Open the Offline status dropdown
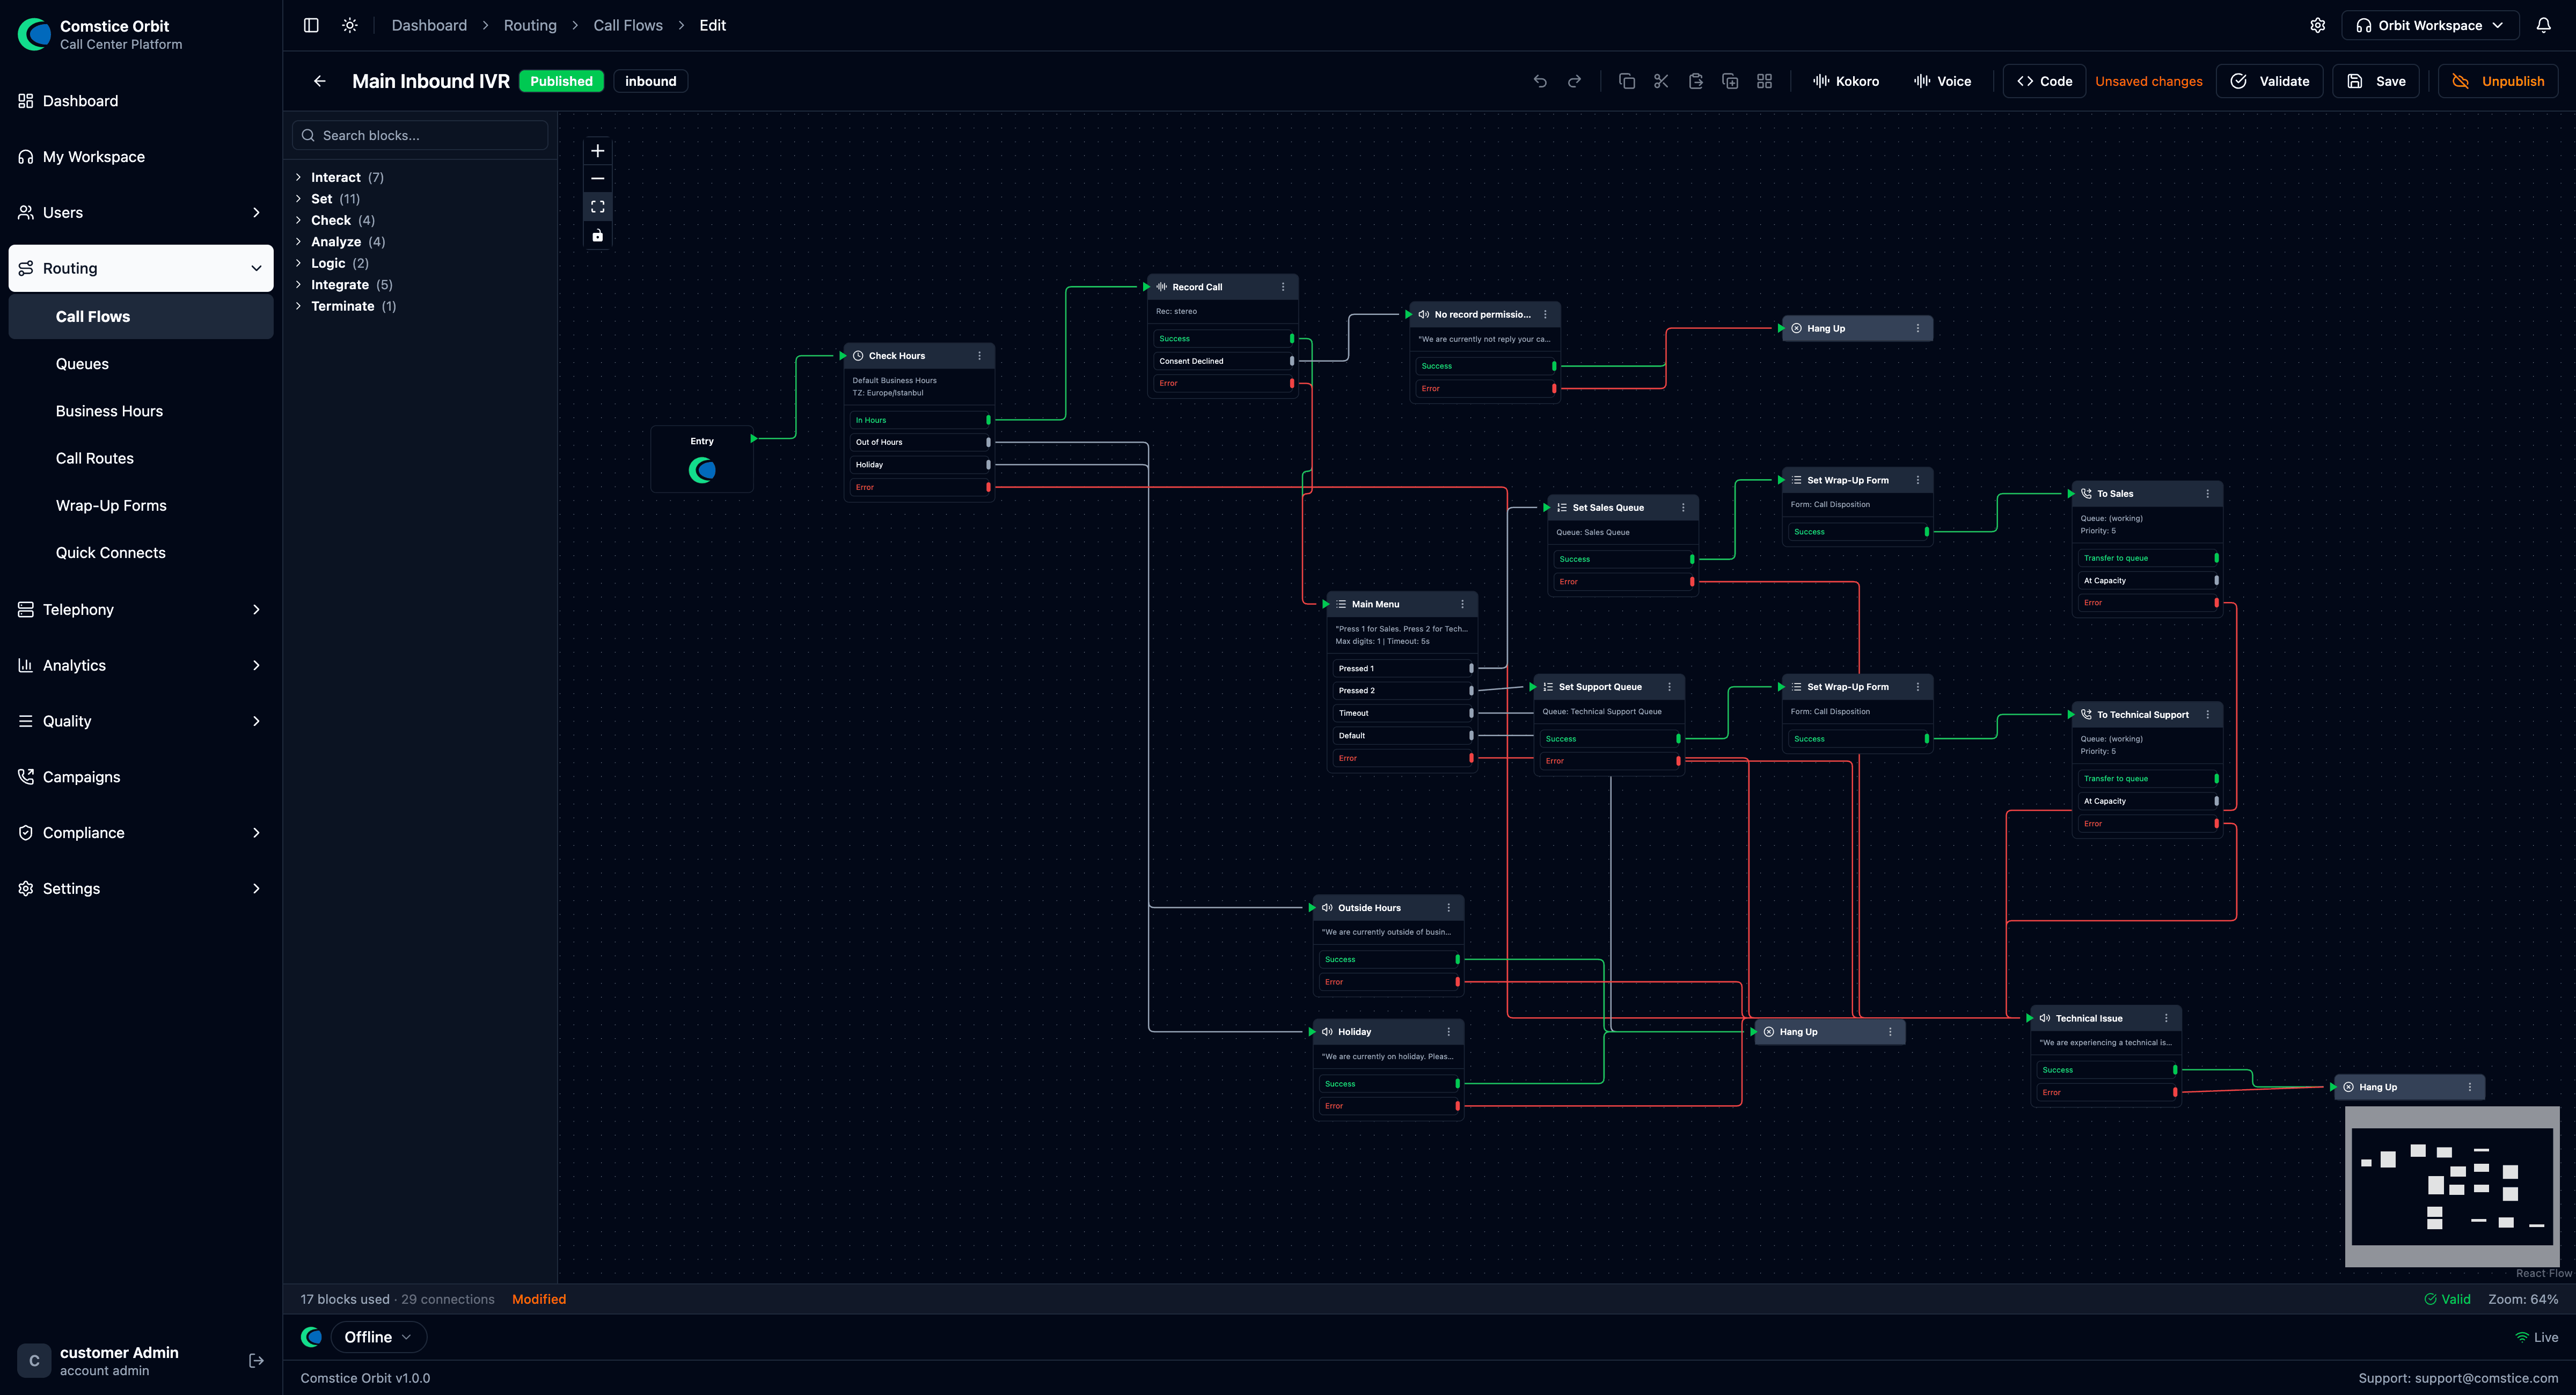2576x1395 pixels. point(378,1337)
